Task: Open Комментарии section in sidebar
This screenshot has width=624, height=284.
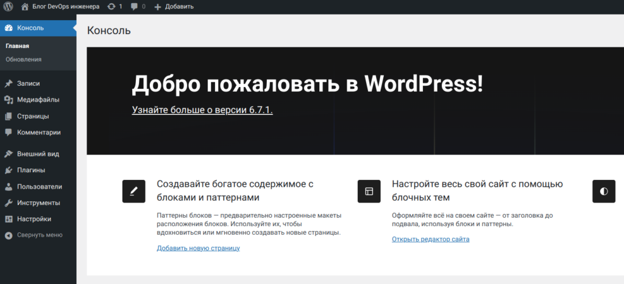Action: (x=38, y=132)
